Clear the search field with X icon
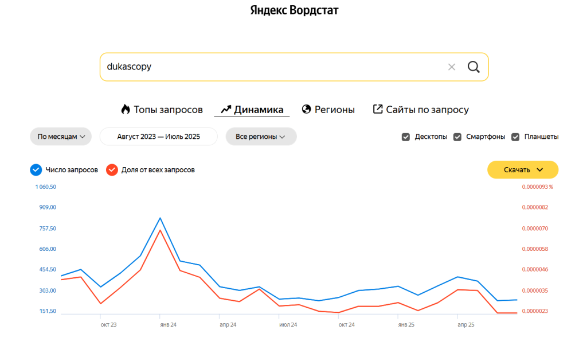The image size is (587, 341). (452, 67)
